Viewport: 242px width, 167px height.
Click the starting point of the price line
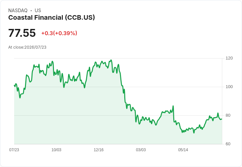(14, 85)
